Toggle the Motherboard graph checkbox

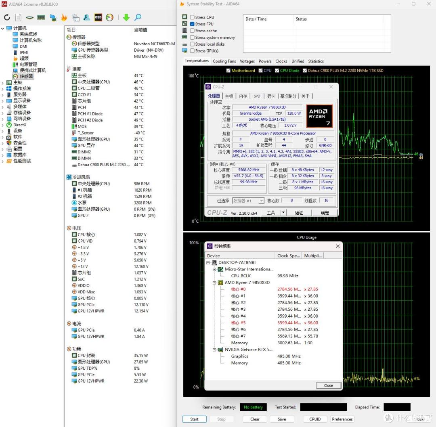(228, 71)
